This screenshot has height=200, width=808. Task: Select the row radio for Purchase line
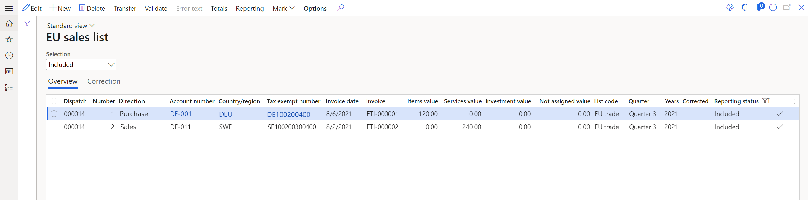point(54,114)
